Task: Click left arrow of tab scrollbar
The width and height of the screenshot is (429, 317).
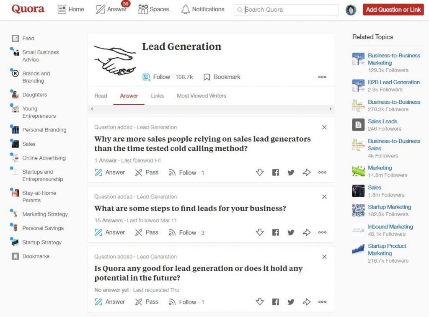Action: tap(92, 109)
